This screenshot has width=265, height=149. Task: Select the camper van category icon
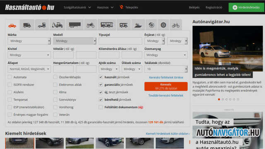[x=123, y=25]
